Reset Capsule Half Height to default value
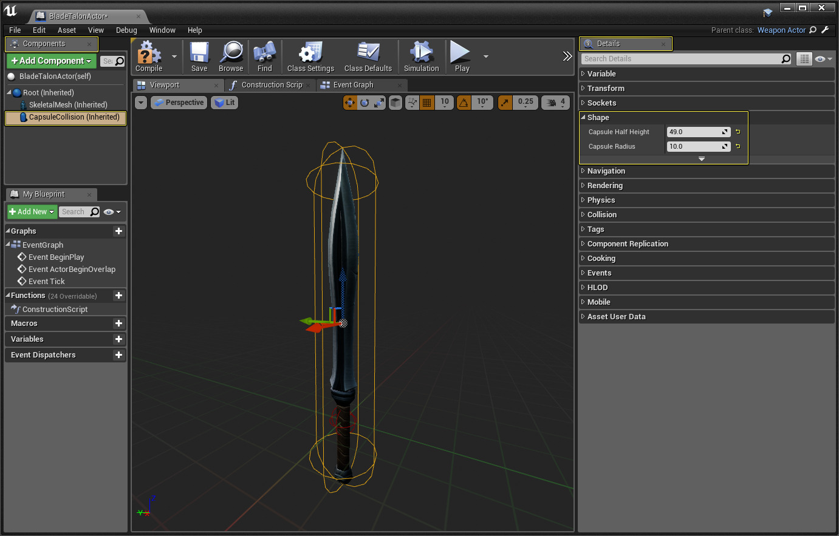This screenshot has height=536, width=839. tap(738, 132)
